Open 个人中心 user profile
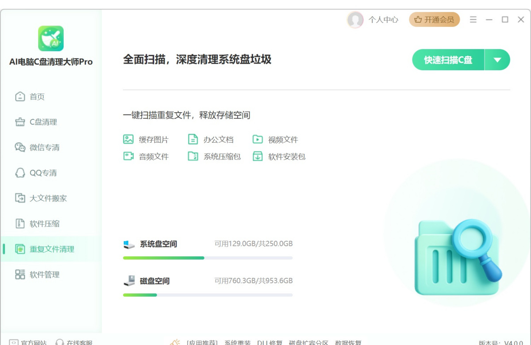This screenshot has height=345, width=531. pyautogui.click(x=373, y=19)
